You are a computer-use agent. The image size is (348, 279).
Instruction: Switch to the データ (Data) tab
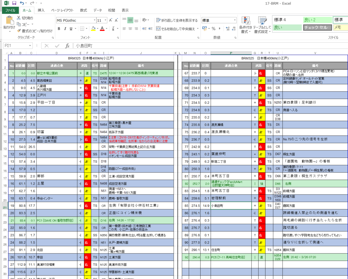pyautogui.click(x=98, y=10)
